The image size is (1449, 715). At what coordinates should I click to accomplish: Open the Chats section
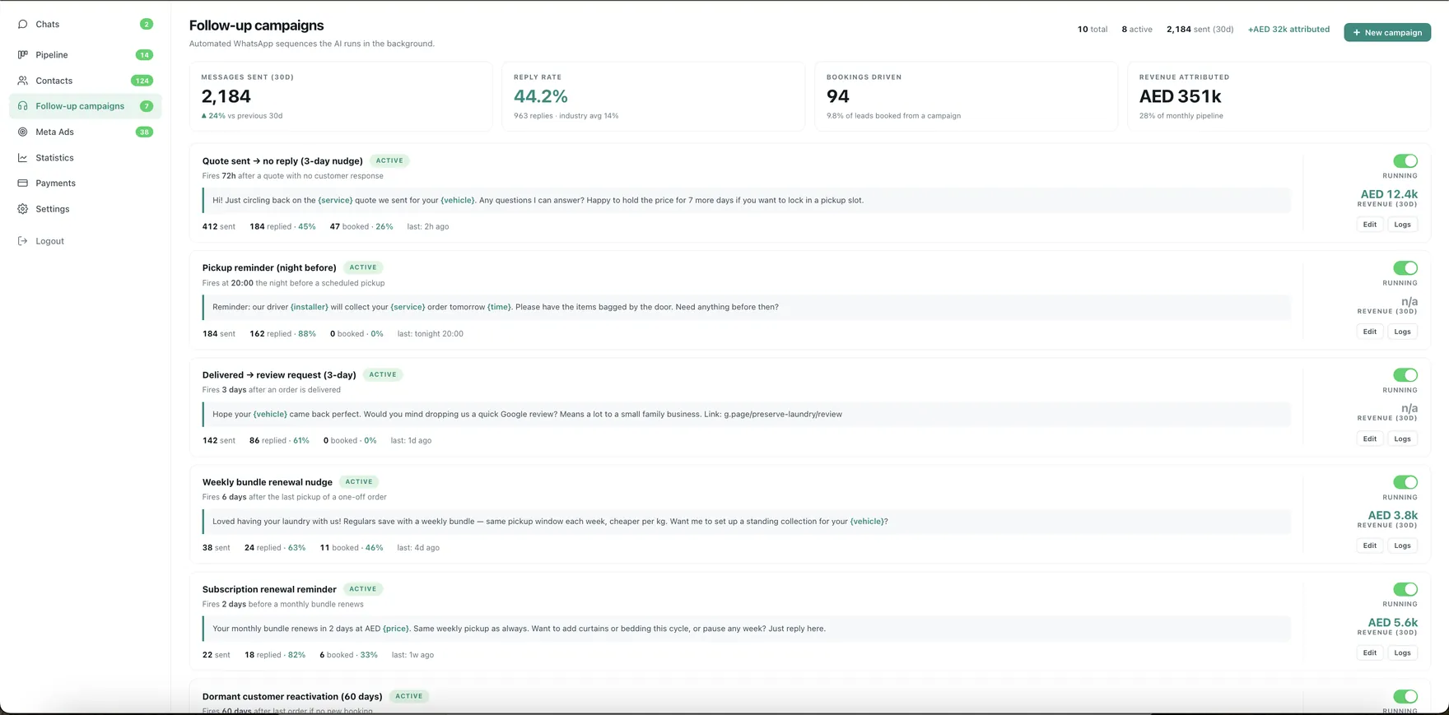click(86, 24)
